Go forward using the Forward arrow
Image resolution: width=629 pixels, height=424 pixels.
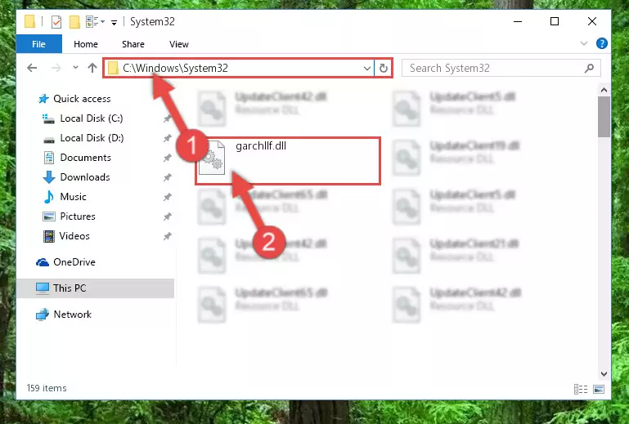tap(56, 68)
